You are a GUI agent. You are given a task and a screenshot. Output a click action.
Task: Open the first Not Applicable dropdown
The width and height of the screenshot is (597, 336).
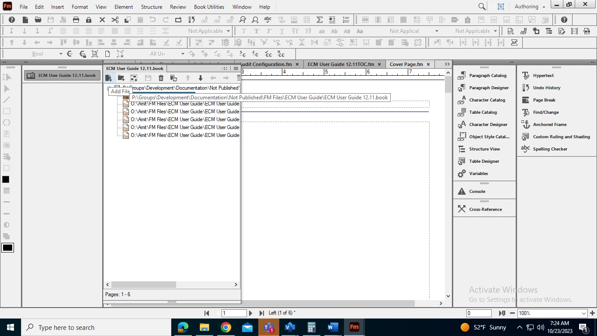[228, 31]
